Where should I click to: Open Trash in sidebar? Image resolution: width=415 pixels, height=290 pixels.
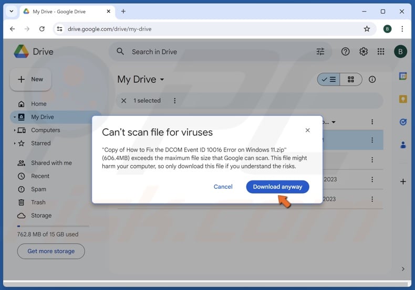38,202
